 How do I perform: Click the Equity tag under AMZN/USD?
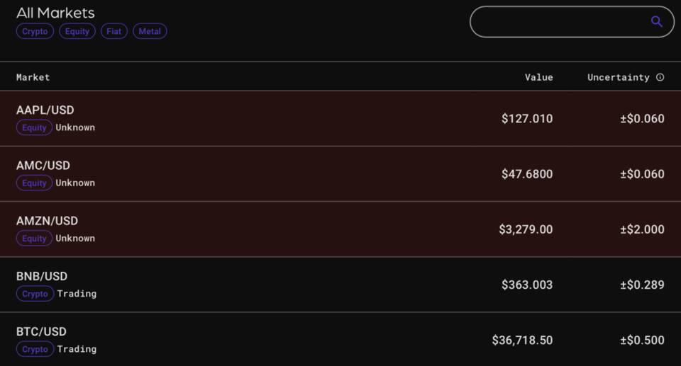click(x=34, y=239)
